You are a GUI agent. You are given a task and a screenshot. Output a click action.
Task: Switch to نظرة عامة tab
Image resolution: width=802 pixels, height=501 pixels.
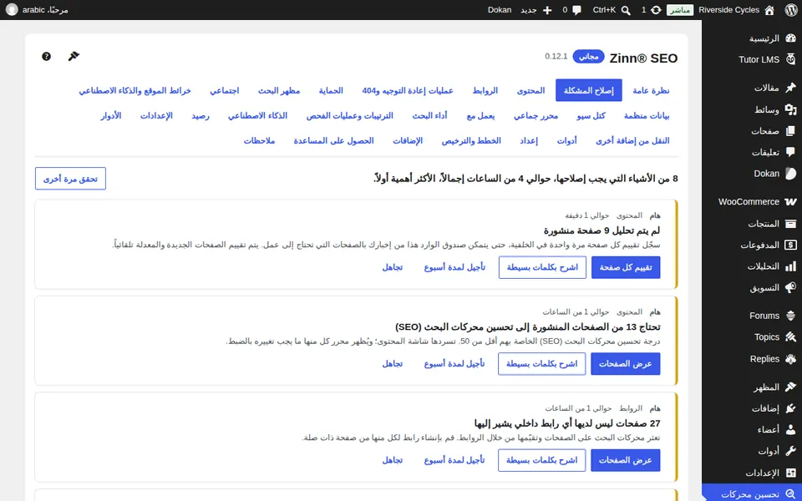point(651,90)
